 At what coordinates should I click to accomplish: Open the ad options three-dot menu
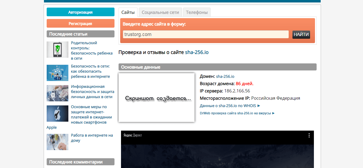pyautogui.click(x=309, y=135)
